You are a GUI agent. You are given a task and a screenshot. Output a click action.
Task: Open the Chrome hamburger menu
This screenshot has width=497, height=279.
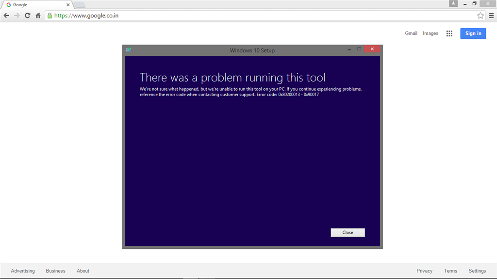pos(491,16)
